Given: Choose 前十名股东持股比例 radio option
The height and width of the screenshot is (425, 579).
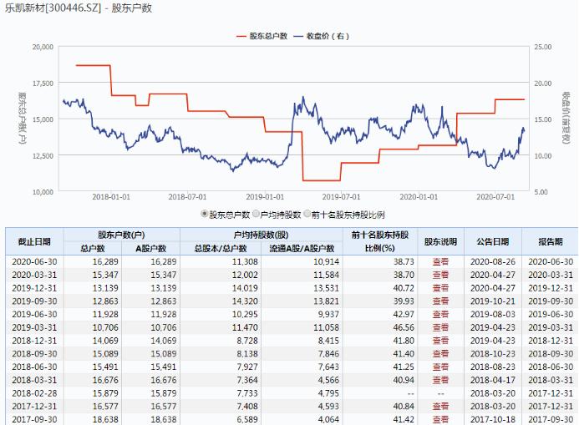Looking at the screenshot, I should pos(308,214).
